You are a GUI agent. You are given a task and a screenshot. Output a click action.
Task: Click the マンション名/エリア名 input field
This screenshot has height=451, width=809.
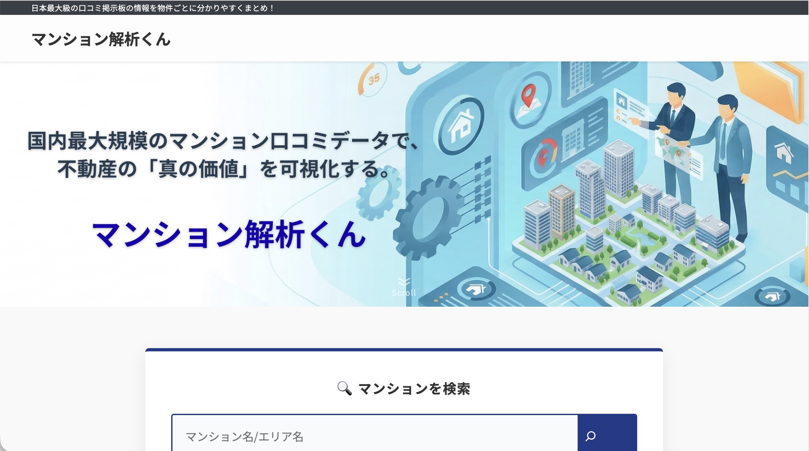(372, 437)
